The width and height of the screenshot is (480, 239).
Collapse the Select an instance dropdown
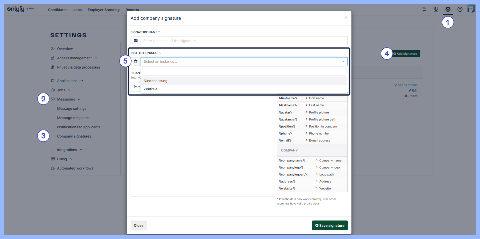click(343, 61)
